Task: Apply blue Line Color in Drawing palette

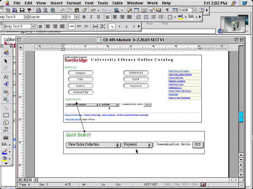Action: pos(4,152)
